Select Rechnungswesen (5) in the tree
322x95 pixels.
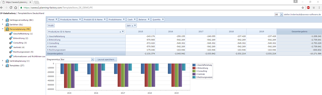[x=23, y=52]
